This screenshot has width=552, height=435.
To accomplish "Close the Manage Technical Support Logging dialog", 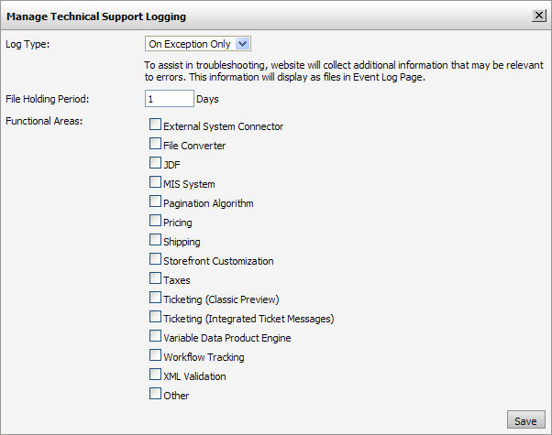I will click(538, 15).
